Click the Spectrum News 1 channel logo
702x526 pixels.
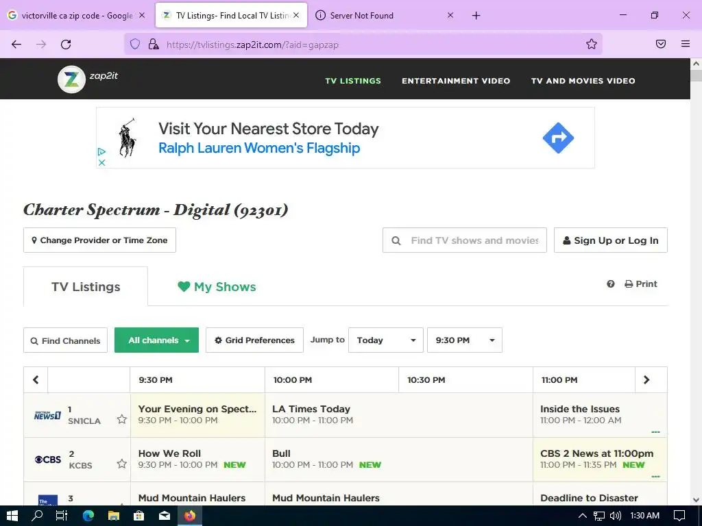[x=47, y=415]
